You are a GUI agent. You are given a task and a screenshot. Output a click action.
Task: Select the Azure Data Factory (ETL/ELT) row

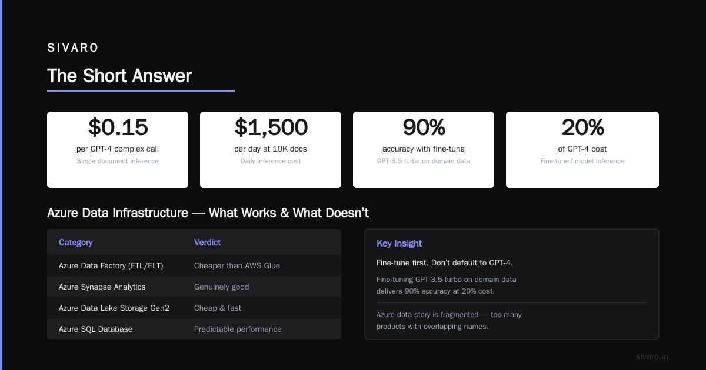(194, 265)
